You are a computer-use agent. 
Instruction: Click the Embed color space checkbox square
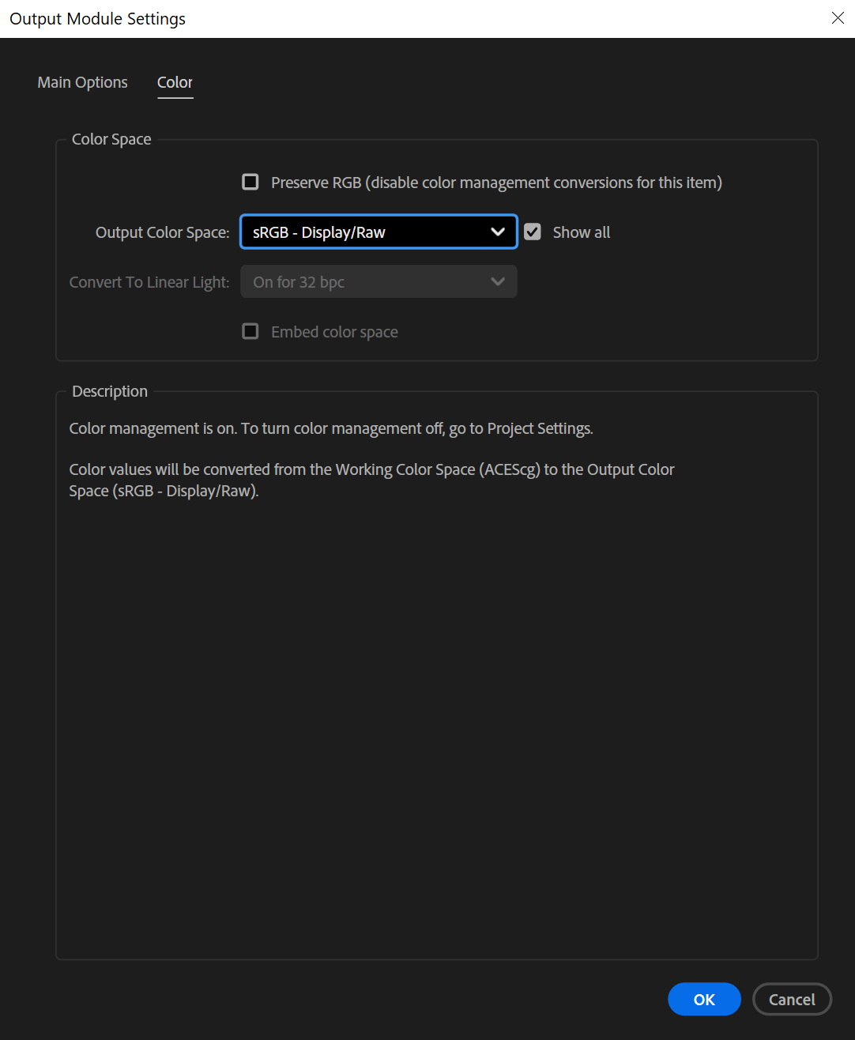[x=250, y=331]
